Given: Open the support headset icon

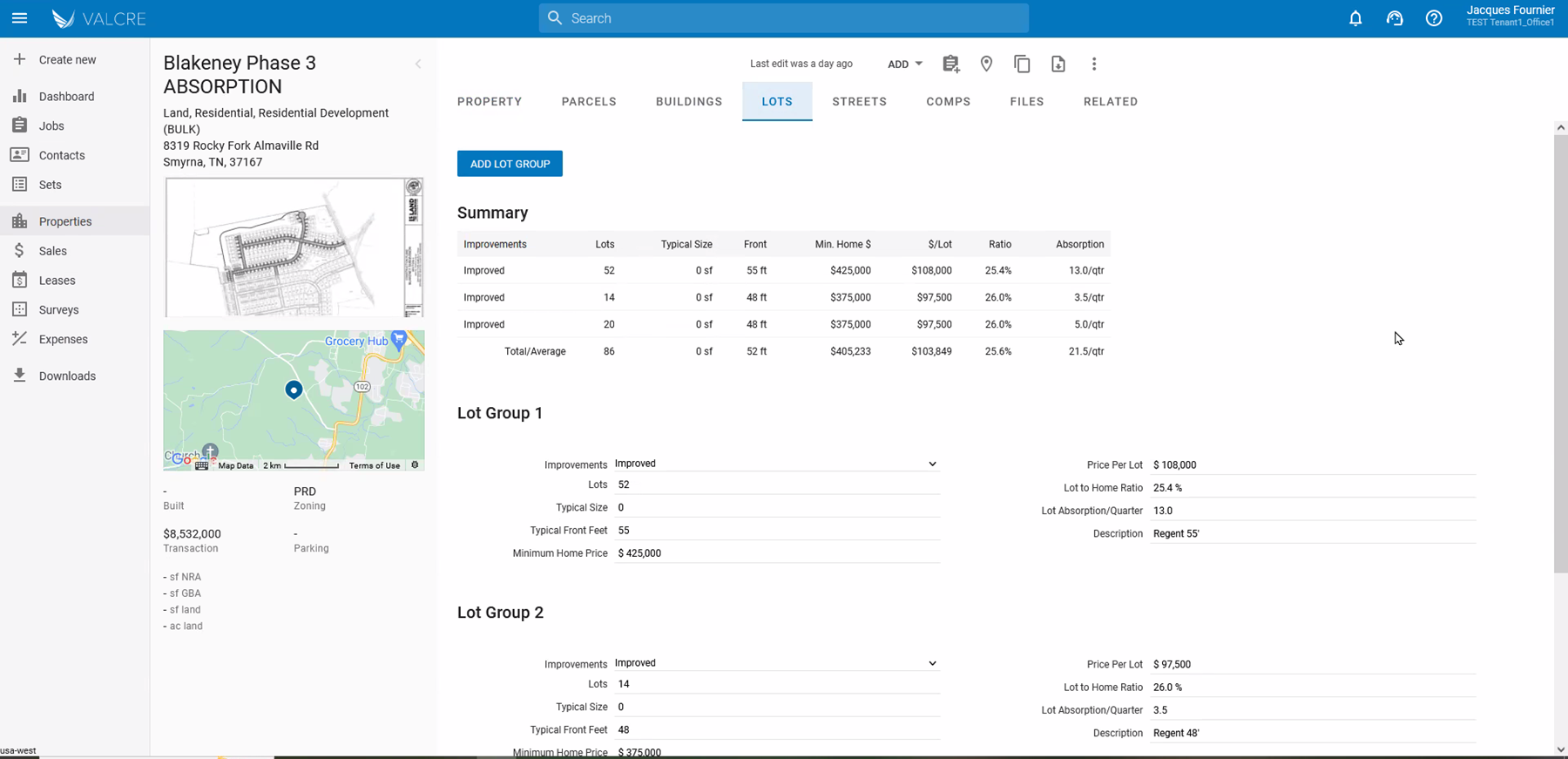Looking at the screenshot, I should pos(1395,18).
